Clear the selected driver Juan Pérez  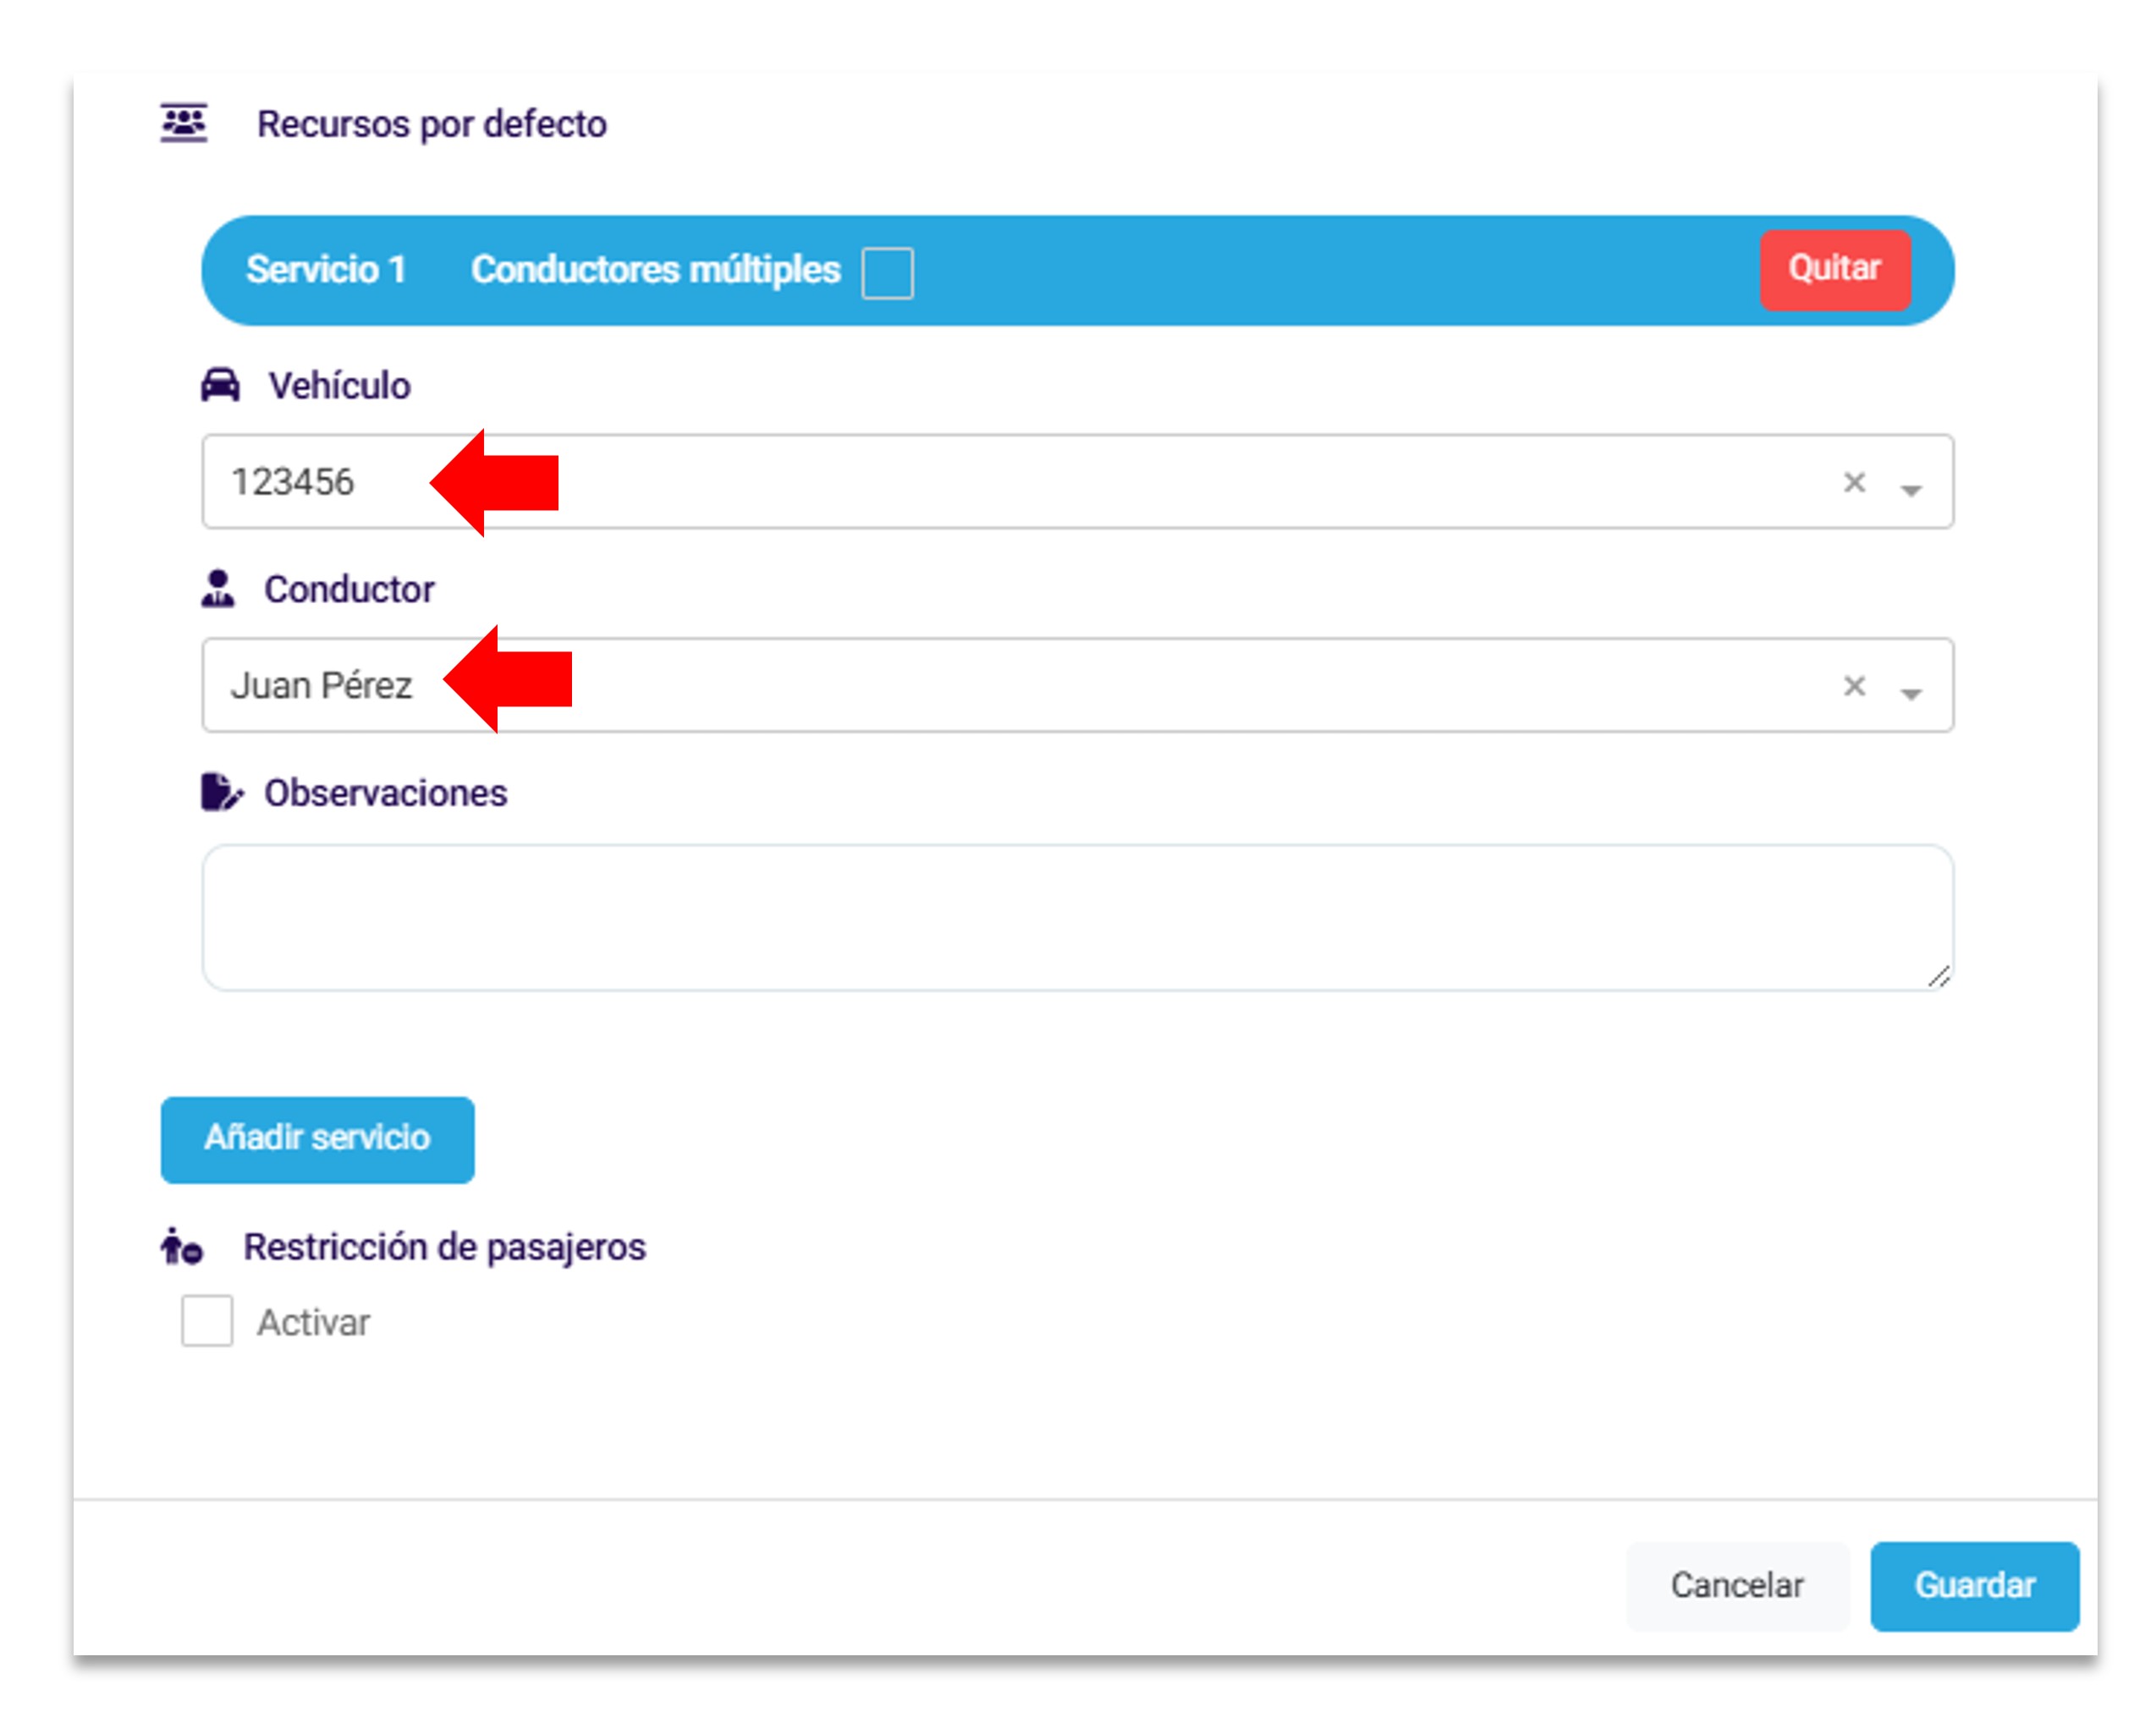coord(1854,687)
